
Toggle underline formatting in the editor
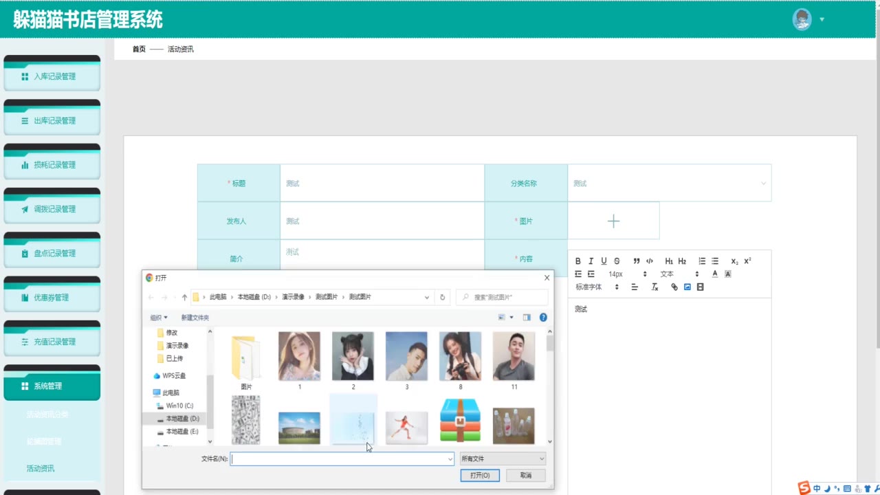(604, 261)
